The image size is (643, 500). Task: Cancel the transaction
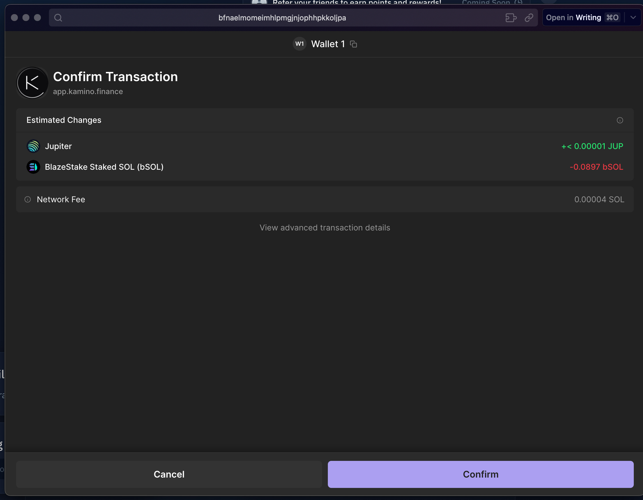pyautogui.click(x=169, y=474)
